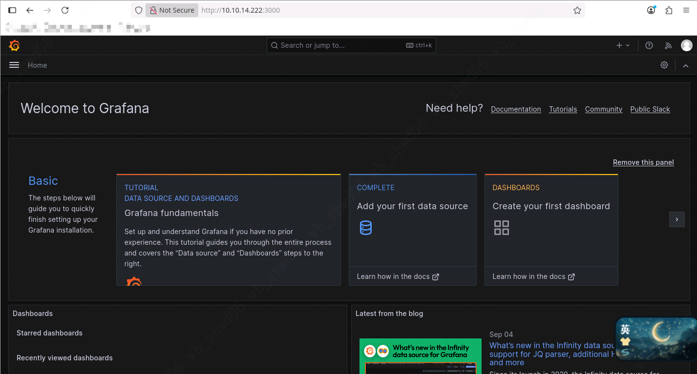The height and width of the screenshot is (374, 697).
Task: Bookmark this page with the star icon
Action: pyautogui.click(x=577, y=10)
